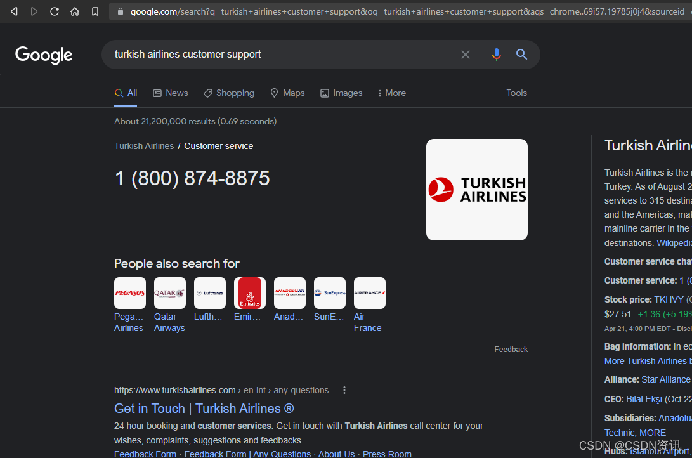The height and width of the screenshot is (458, 692).
Task: Click the About 21,200,000 results text
Action: [195, 121]
